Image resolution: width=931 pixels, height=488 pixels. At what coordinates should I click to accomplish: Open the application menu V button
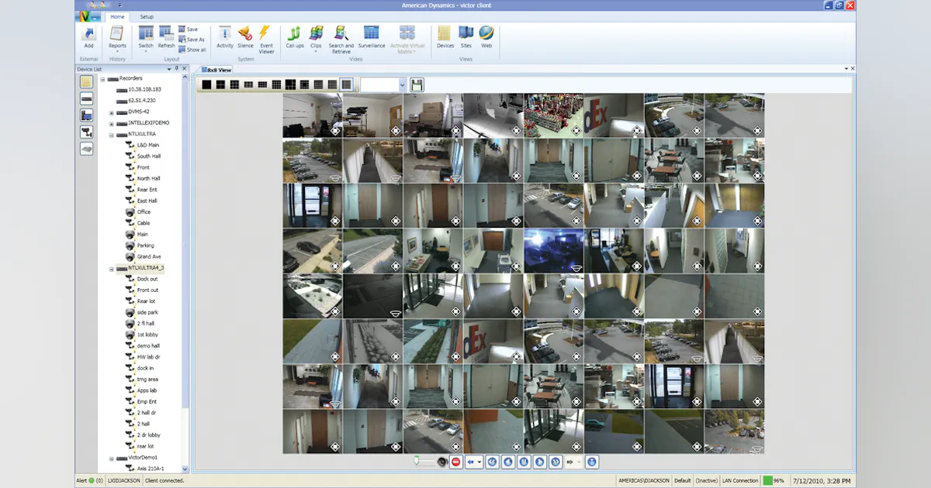click(89, 16)
